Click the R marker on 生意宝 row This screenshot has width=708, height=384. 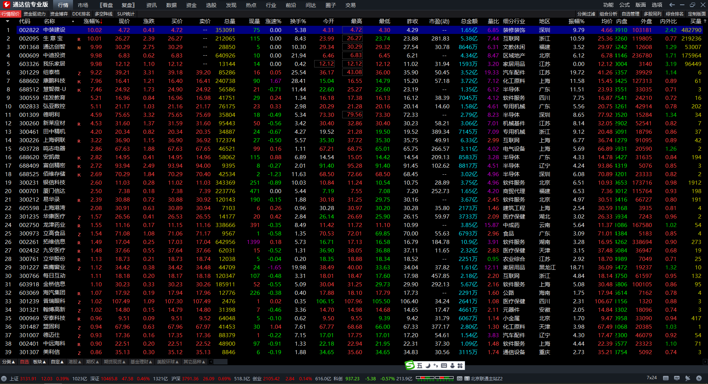[79, 39]
